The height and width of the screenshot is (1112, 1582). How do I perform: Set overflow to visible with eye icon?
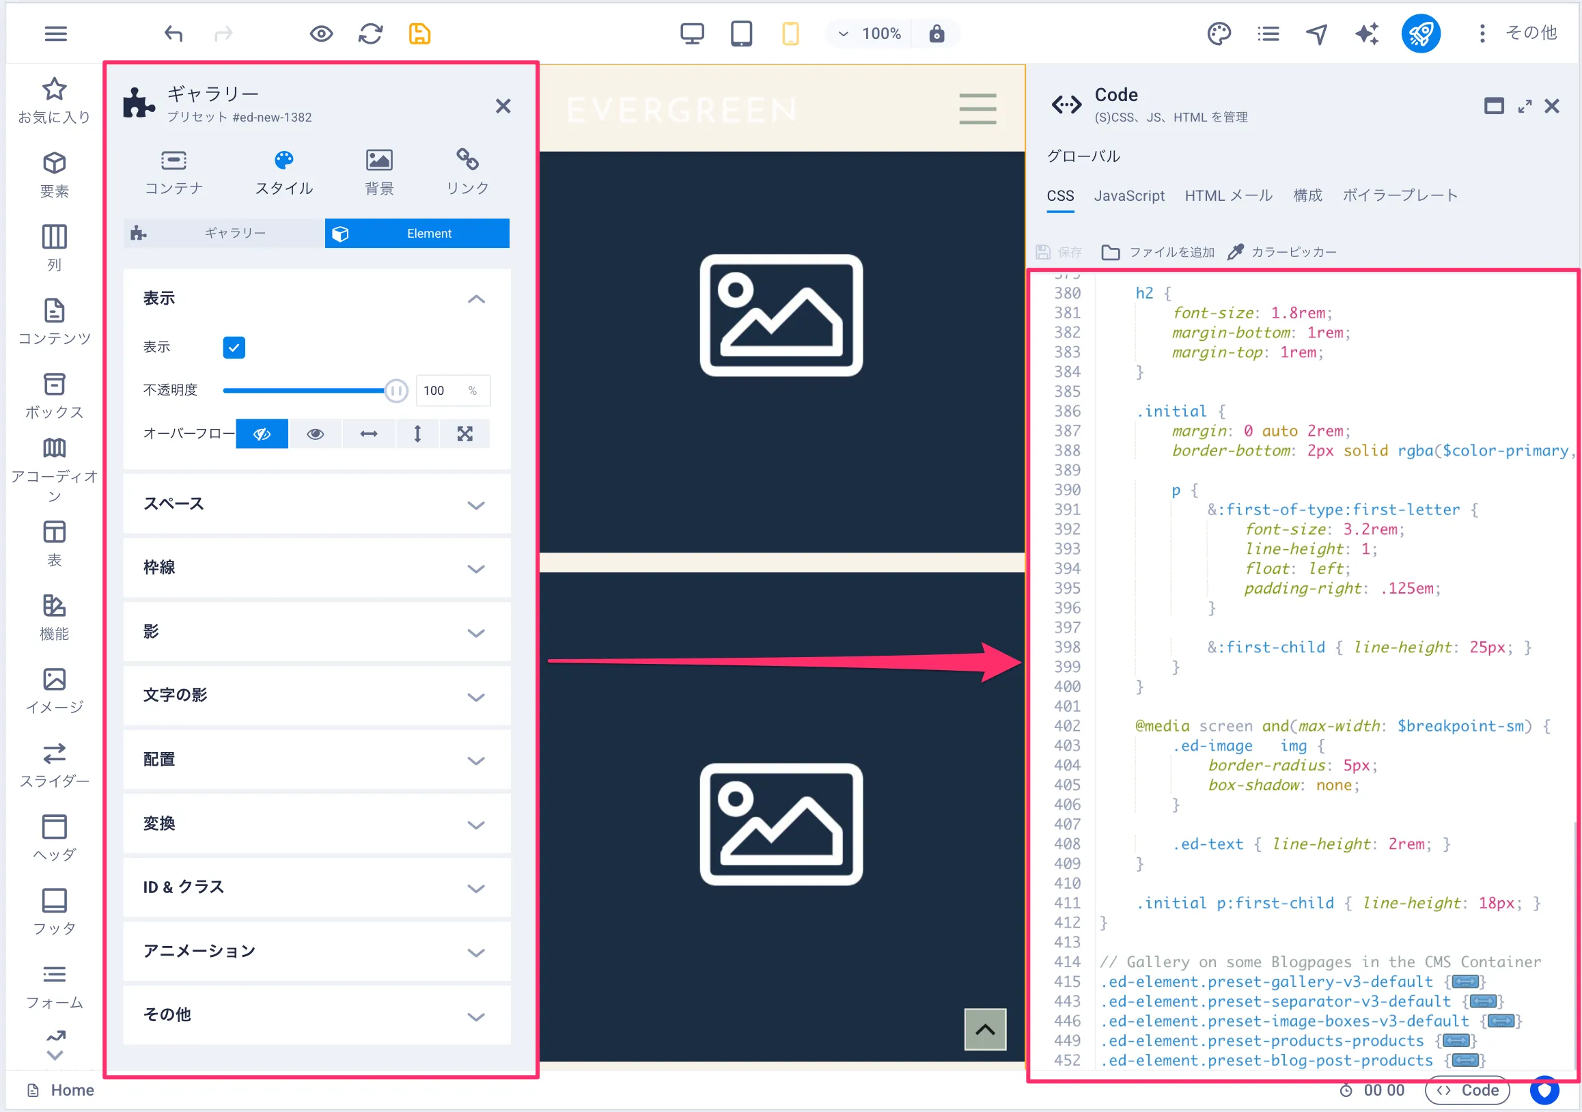tap(315, 434)
